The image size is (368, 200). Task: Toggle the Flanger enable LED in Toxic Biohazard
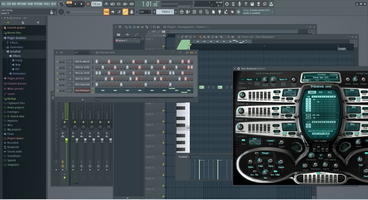257,153
